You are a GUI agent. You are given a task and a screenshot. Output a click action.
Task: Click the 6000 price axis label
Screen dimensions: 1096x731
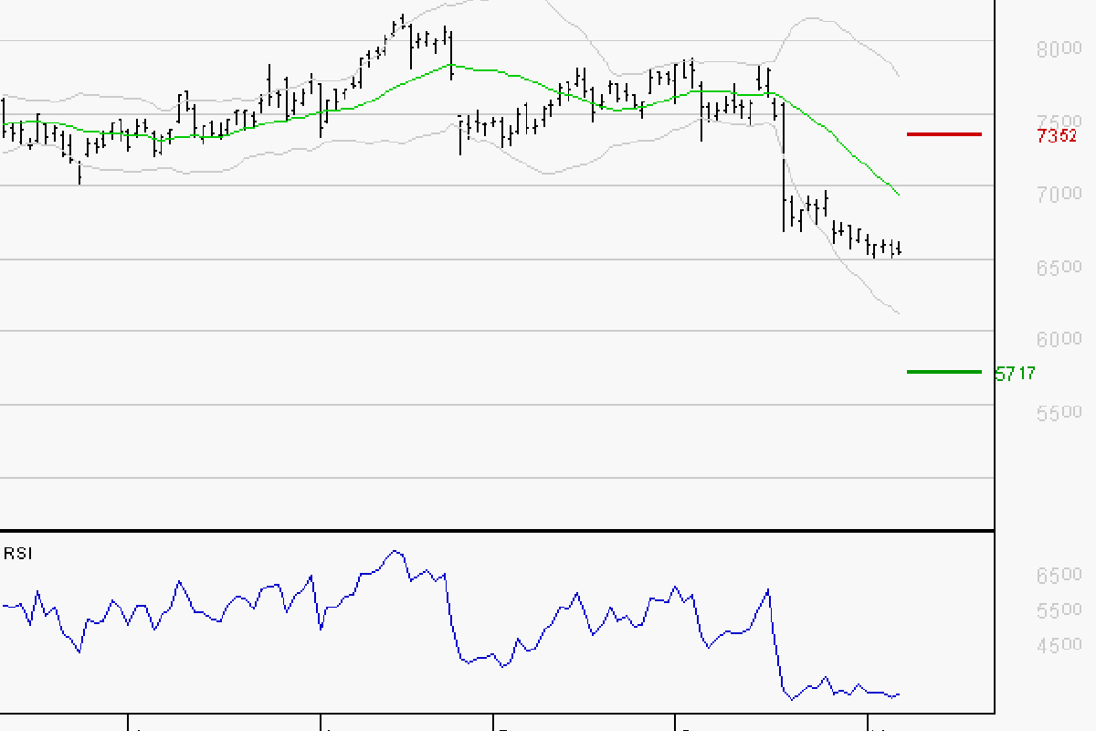[x=1058, y=339]
